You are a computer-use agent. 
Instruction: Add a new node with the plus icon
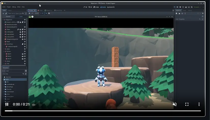click(3, 13)
